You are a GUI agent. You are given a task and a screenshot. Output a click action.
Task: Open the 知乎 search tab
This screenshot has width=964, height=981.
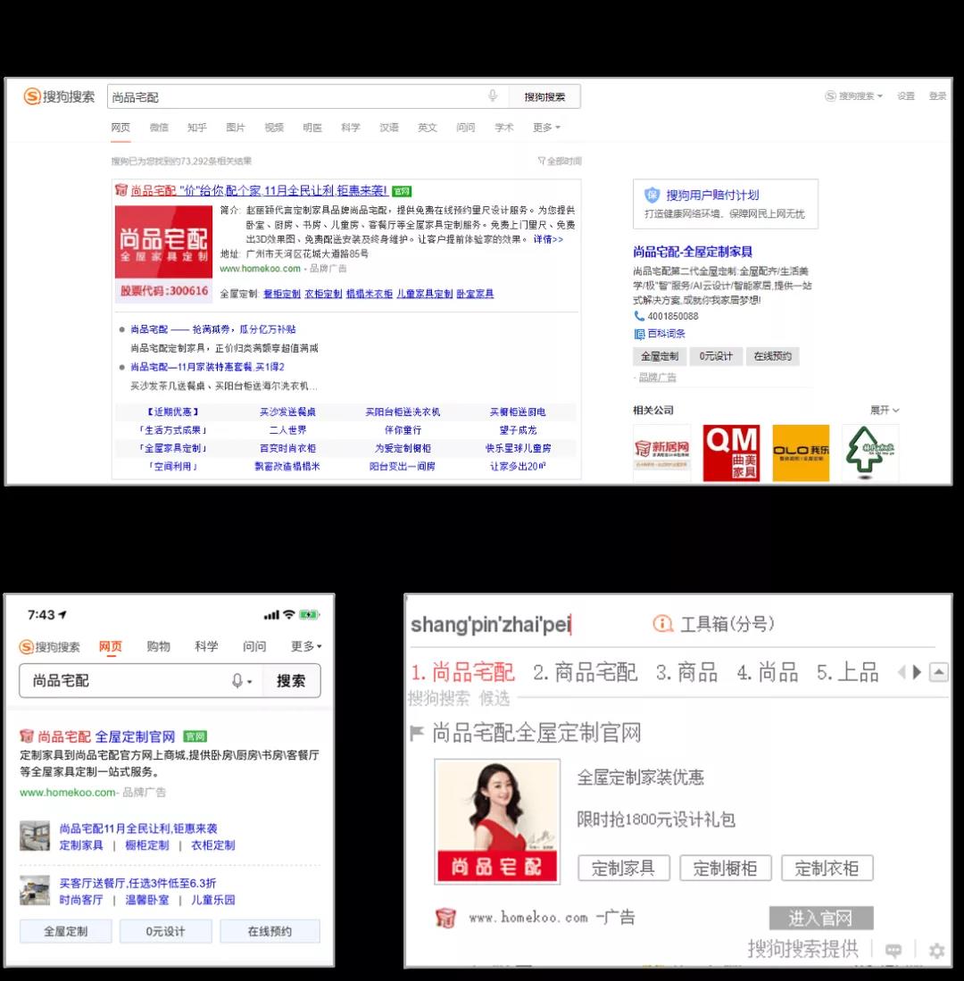[197, 127]
